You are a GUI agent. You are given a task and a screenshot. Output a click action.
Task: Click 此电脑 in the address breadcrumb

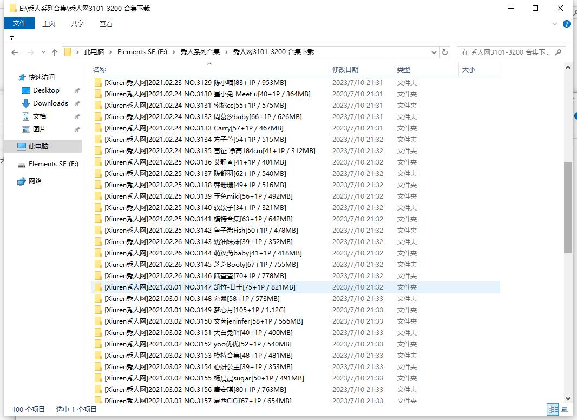(x=94, y=52)
